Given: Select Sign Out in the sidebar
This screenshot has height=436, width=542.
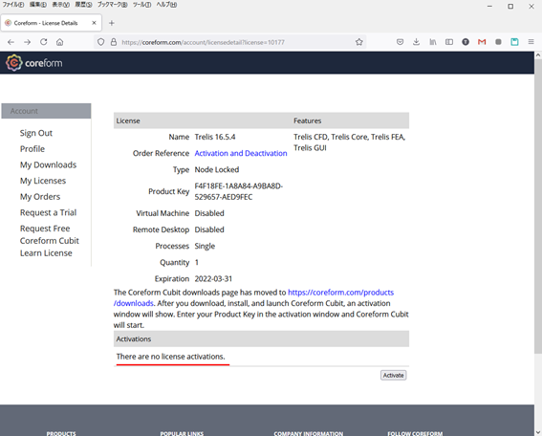Looking at the screenshot, I should point(36,133).
